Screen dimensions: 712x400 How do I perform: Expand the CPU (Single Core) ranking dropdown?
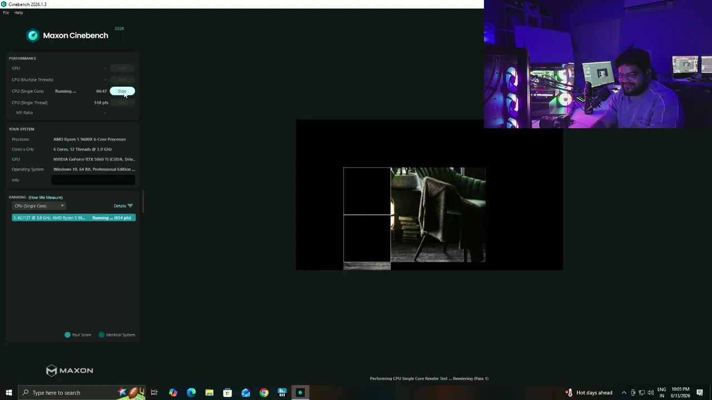pyautogui.click(x=39, y=206)
